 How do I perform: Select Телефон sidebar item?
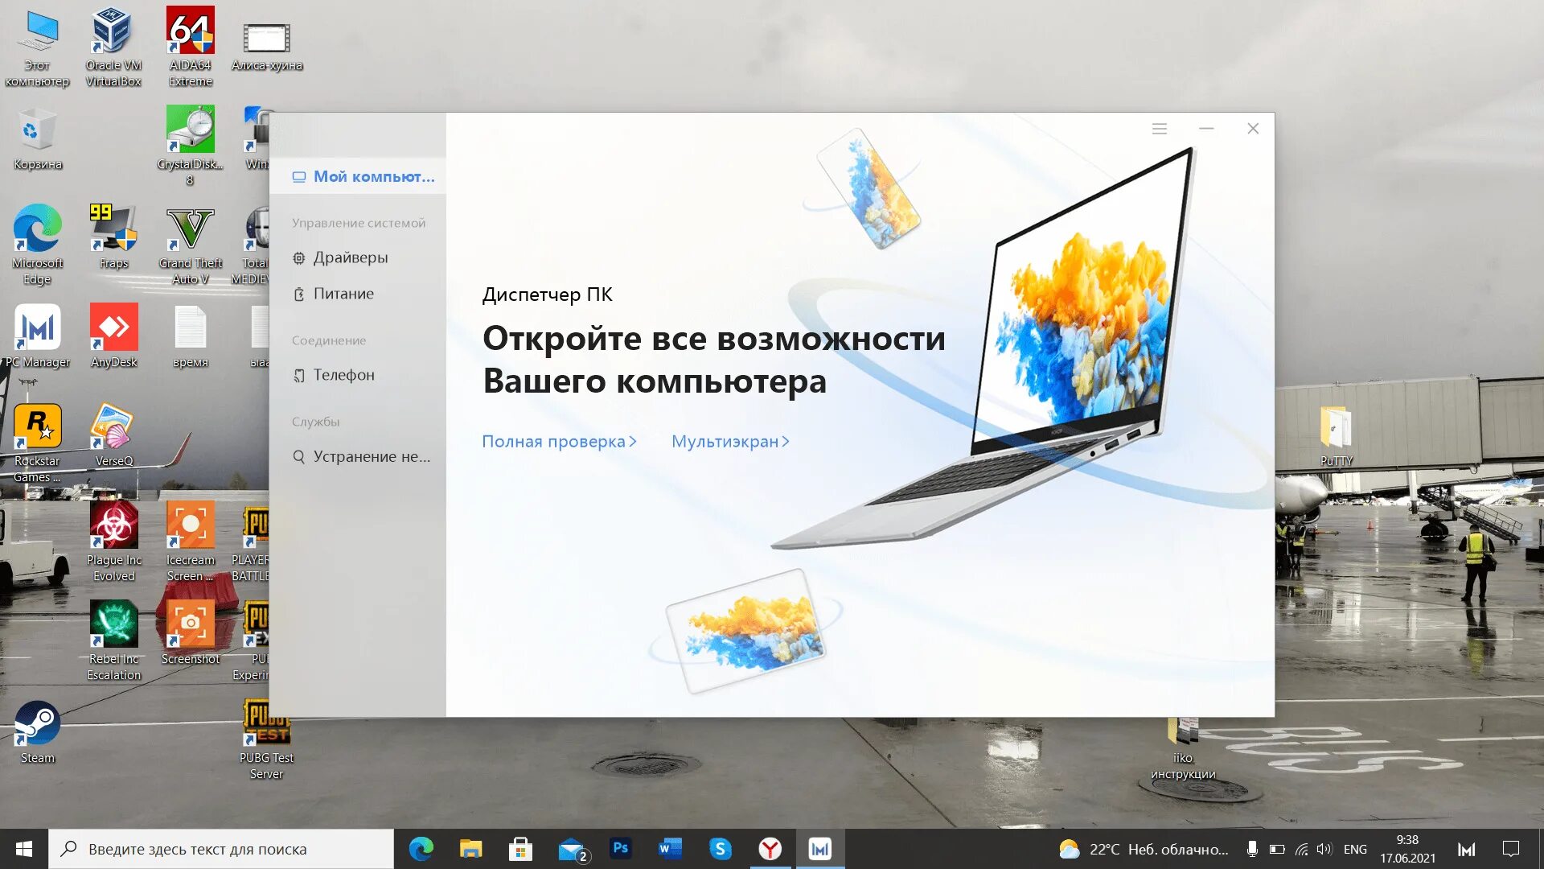pyautogui.click(x=343, y=374)
